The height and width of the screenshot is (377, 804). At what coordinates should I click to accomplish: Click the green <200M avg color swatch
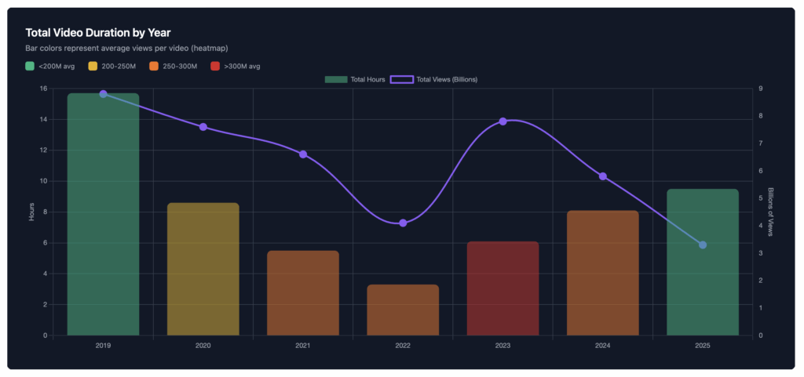point(30,66)
